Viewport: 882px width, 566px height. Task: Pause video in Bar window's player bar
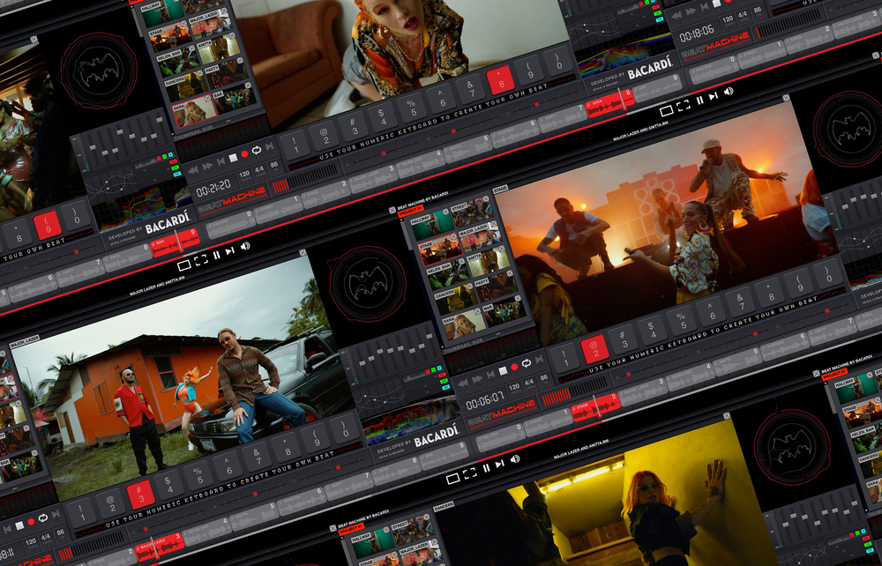(217, 255)
